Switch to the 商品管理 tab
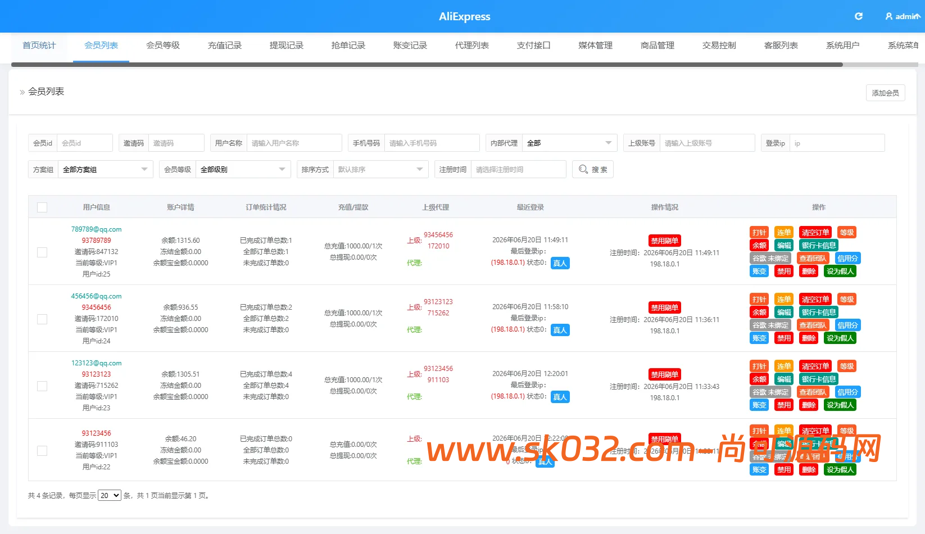 pos(658,46)
